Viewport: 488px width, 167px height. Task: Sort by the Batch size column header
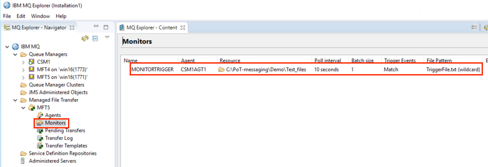click(366, 61)
